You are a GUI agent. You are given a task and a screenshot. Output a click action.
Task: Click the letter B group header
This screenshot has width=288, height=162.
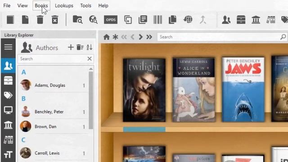(23, 99)
